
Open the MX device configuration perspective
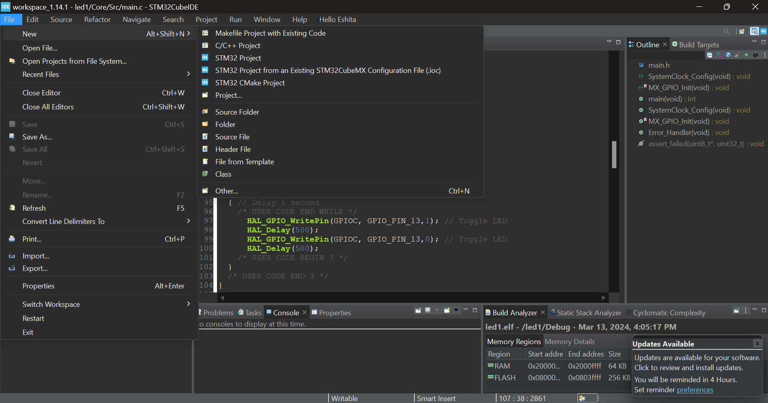(764, 31)
